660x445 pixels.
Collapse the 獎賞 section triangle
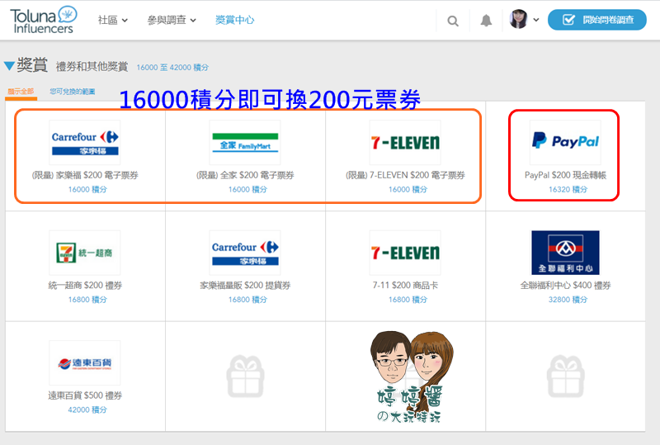(9, 66)
